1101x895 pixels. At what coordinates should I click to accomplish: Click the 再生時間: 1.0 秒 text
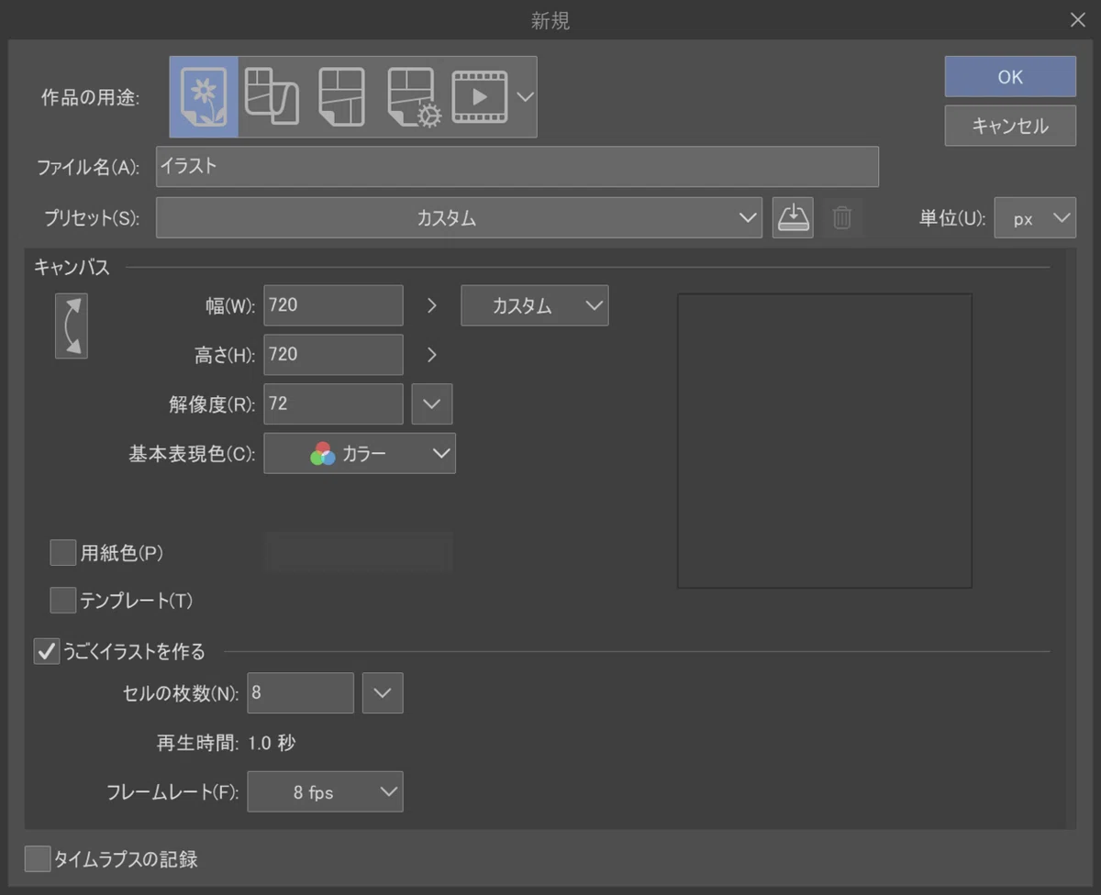tap(226, 743)
